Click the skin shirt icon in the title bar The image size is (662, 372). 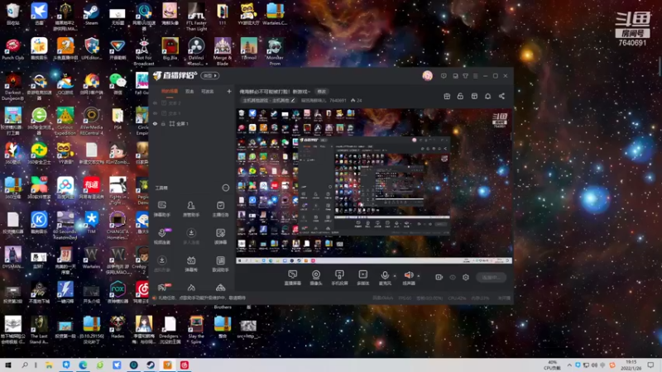click(465, 76)
